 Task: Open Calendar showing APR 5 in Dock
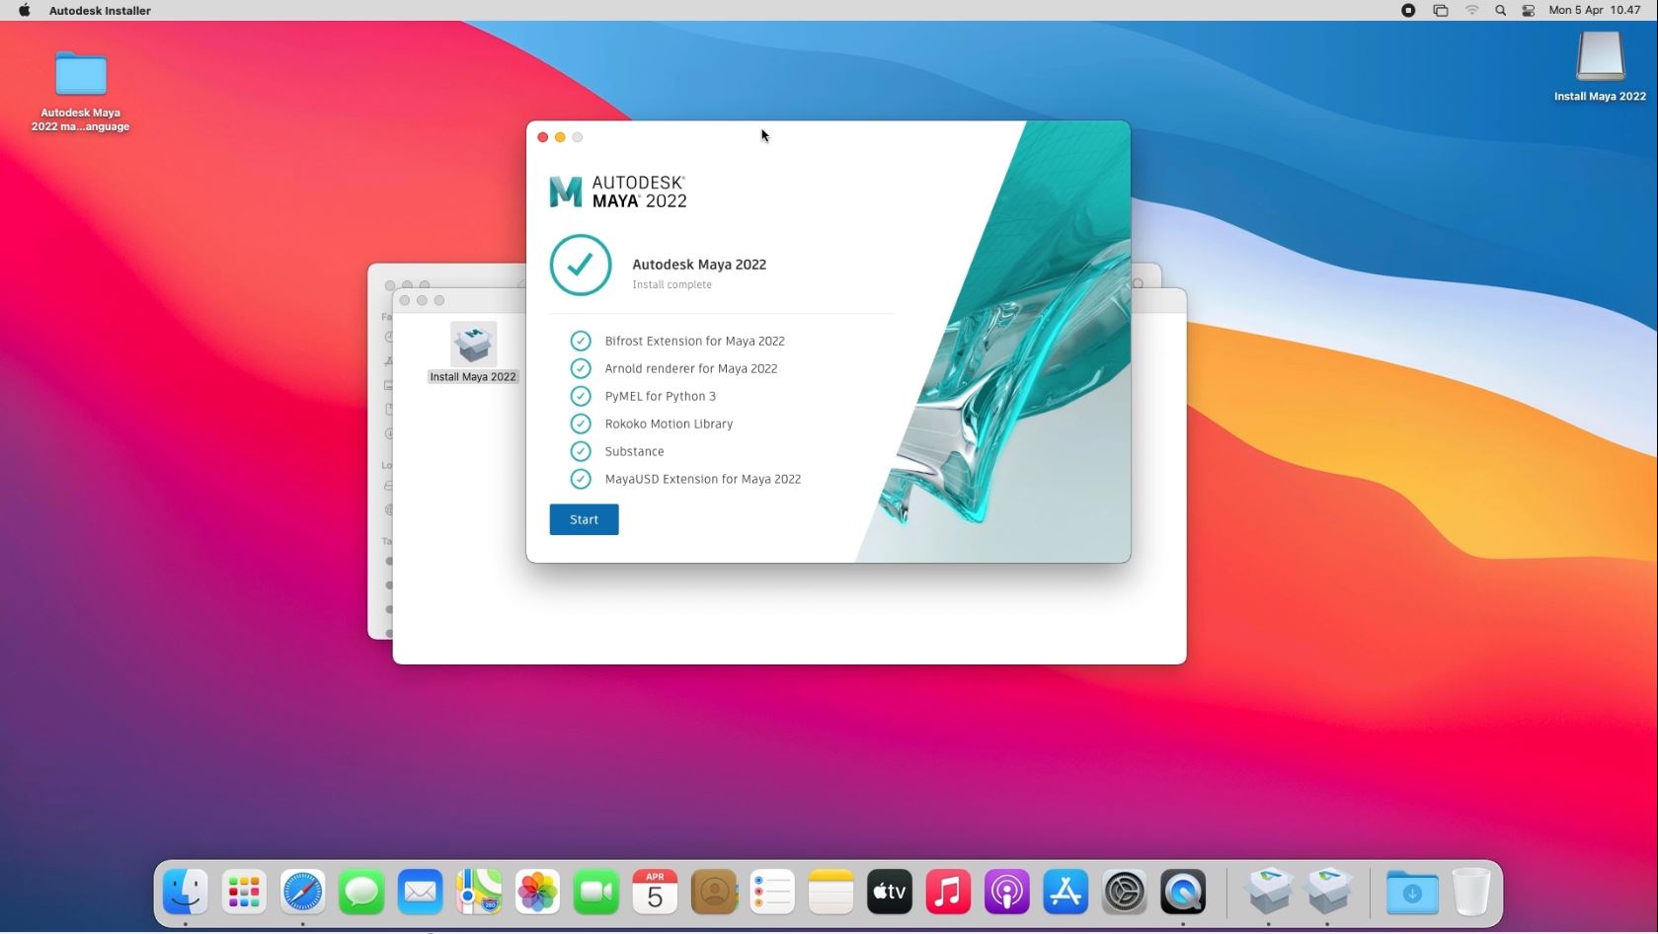(655, 893)
